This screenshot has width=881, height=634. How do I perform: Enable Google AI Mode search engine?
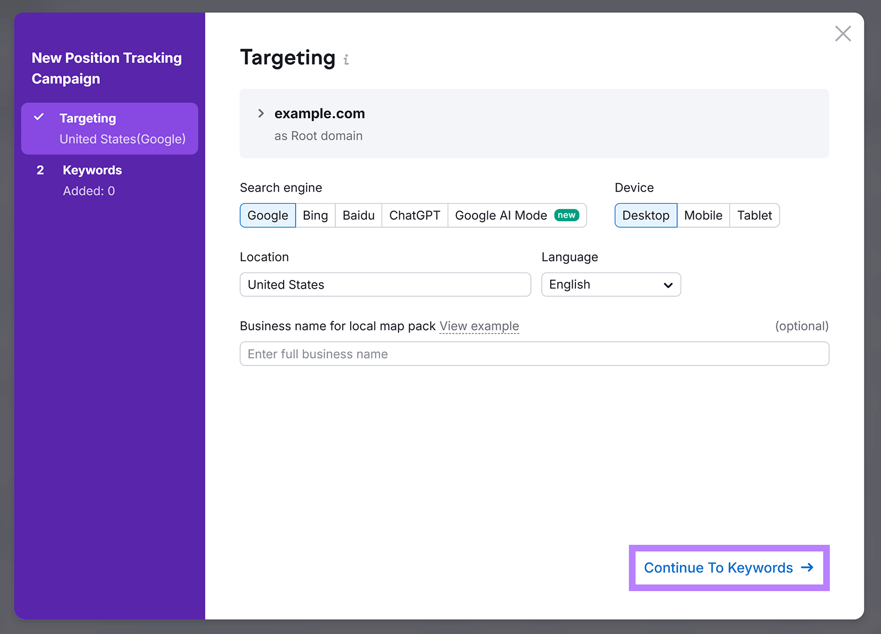click(x=500, y=215)
